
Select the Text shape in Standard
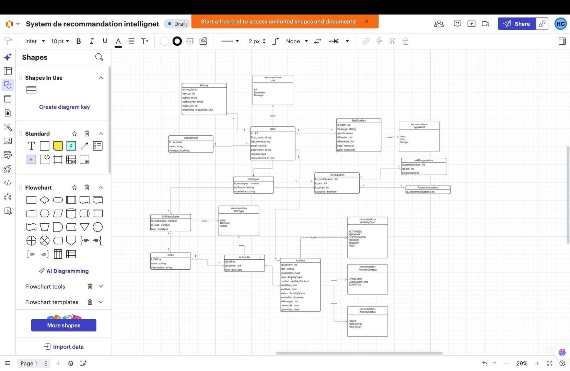(x=31, y=146)
